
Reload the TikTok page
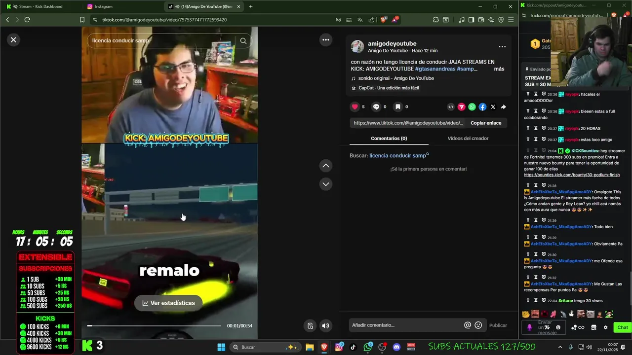pos(27,20)
